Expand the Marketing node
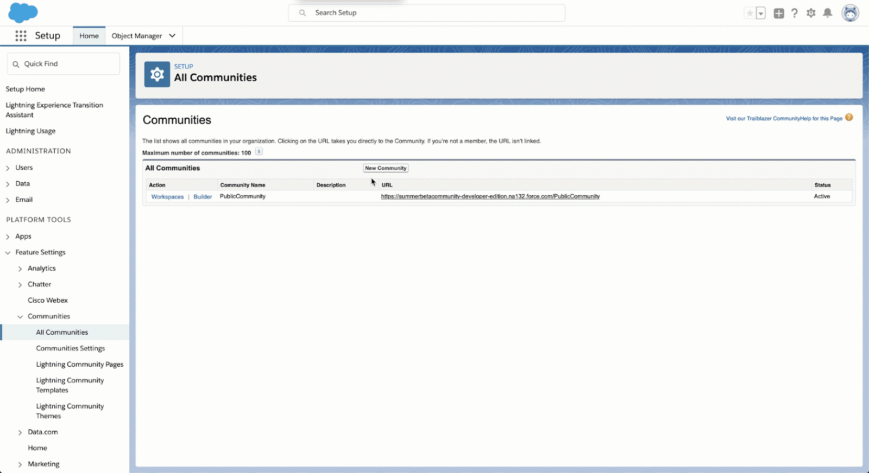 click(20, 465)
